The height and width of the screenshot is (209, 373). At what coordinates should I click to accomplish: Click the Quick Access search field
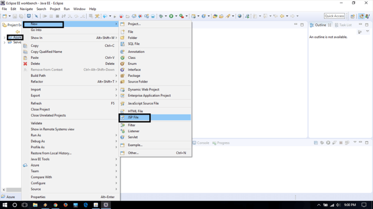coord(335,16)
